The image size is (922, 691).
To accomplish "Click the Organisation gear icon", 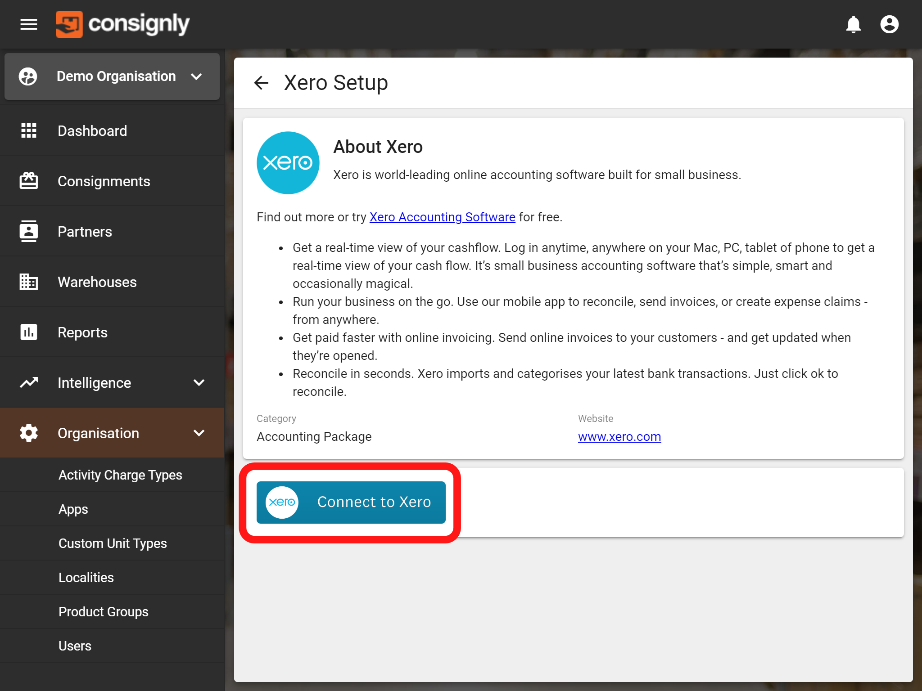I will pos(29,433).
